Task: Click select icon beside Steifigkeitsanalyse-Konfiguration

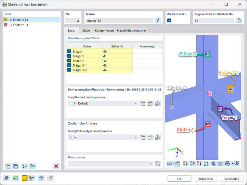Action: (158, 137)
